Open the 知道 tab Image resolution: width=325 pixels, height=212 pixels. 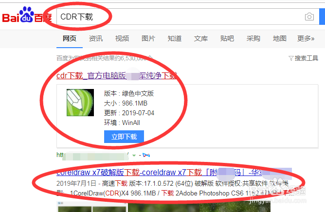(175, 38)
